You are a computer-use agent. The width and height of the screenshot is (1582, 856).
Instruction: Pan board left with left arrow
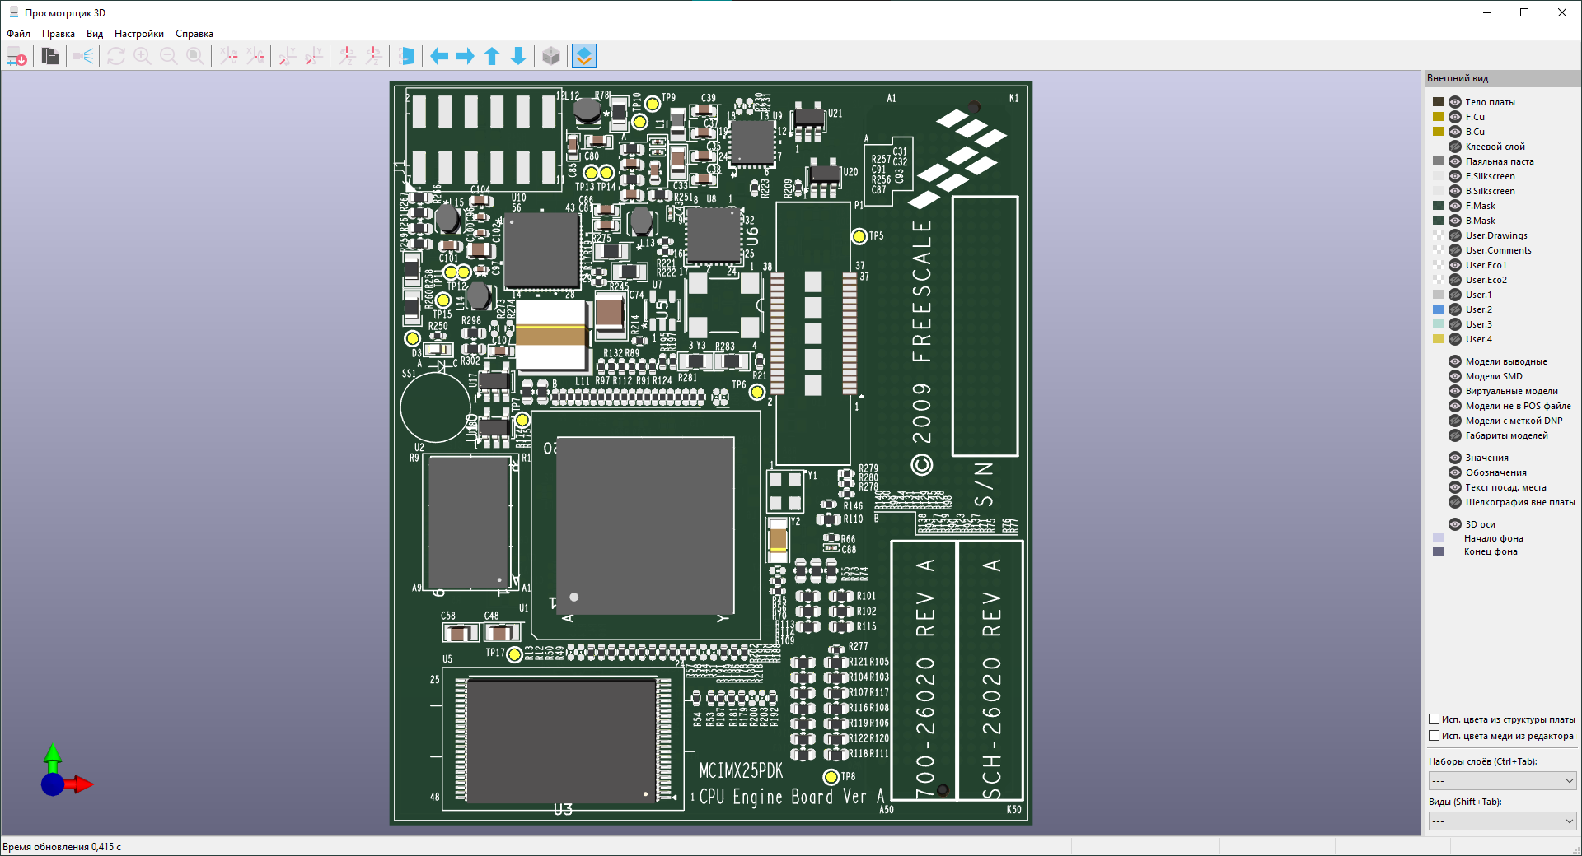(x=439, y=56)
